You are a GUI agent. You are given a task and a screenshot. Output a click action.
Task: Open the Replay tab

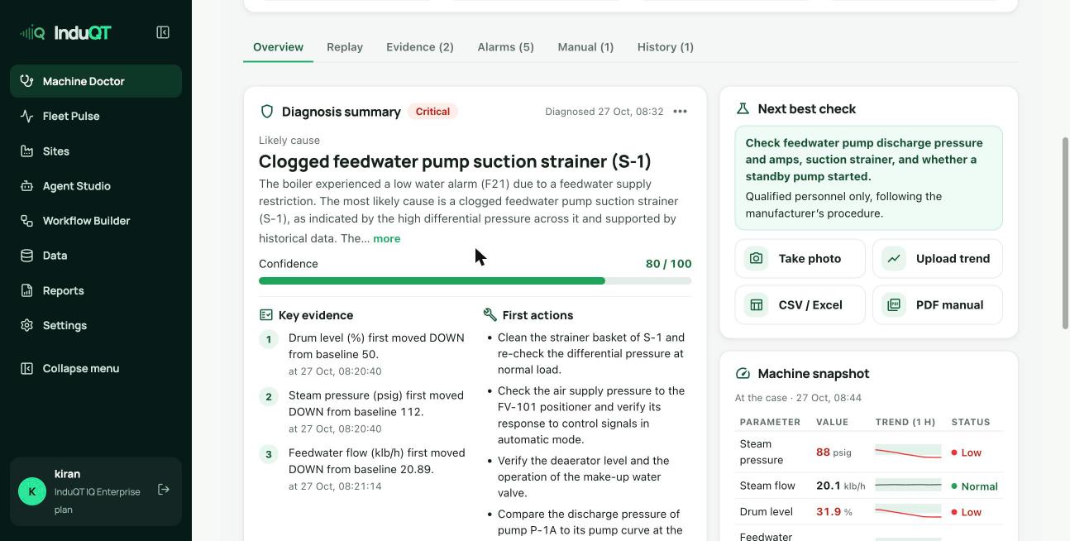click(x=345, y=47)
